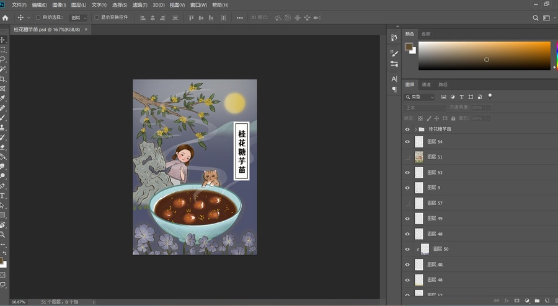Open the 图像(I) menu
This screenshot has height=306, width=558.
[59, 5]
